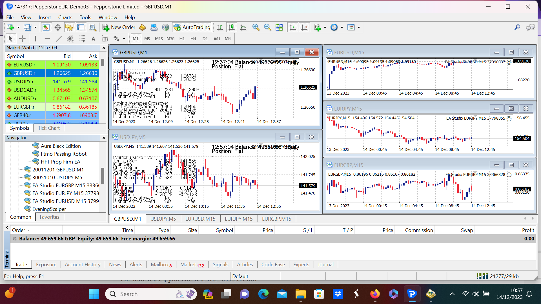Close the Navigator panel
Screen dimensions: 541x304
[x=104, y=138]
